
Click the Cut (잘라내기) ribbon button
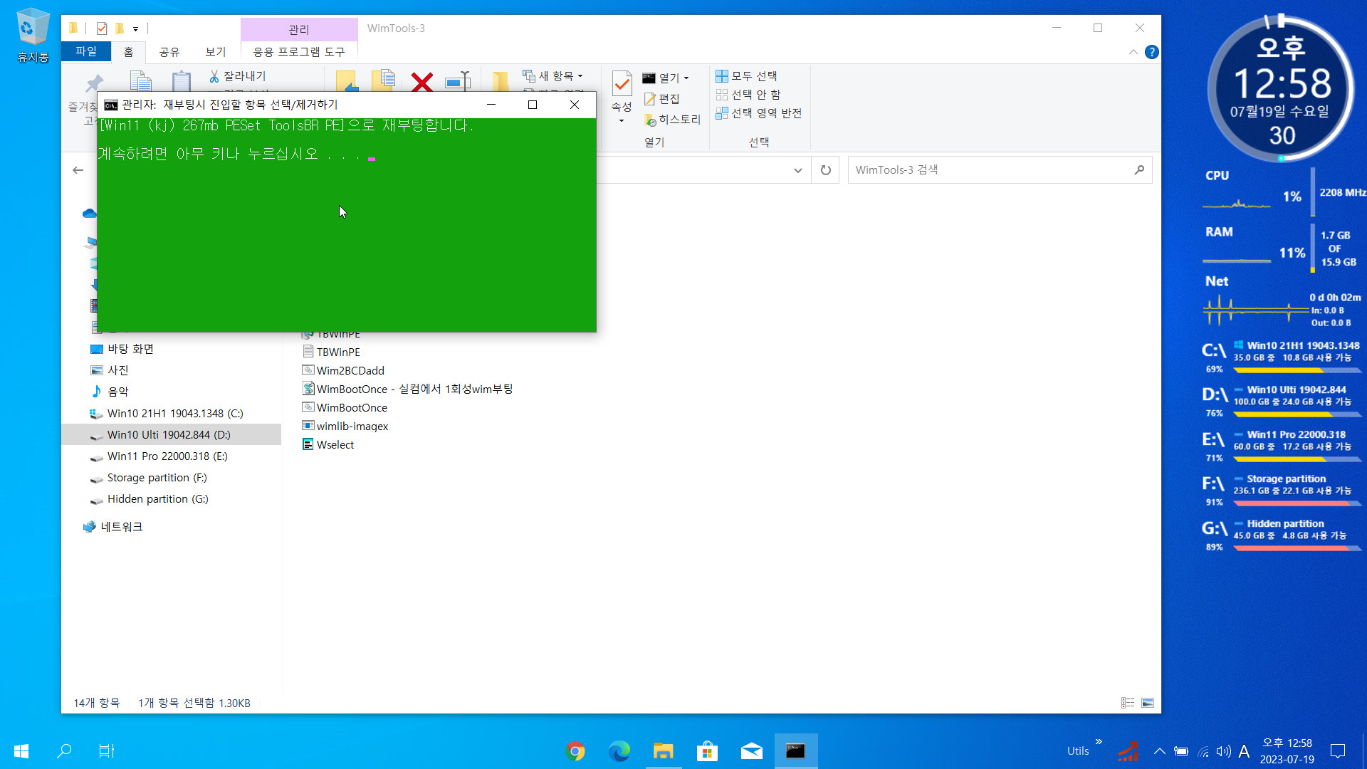point(238,75)
